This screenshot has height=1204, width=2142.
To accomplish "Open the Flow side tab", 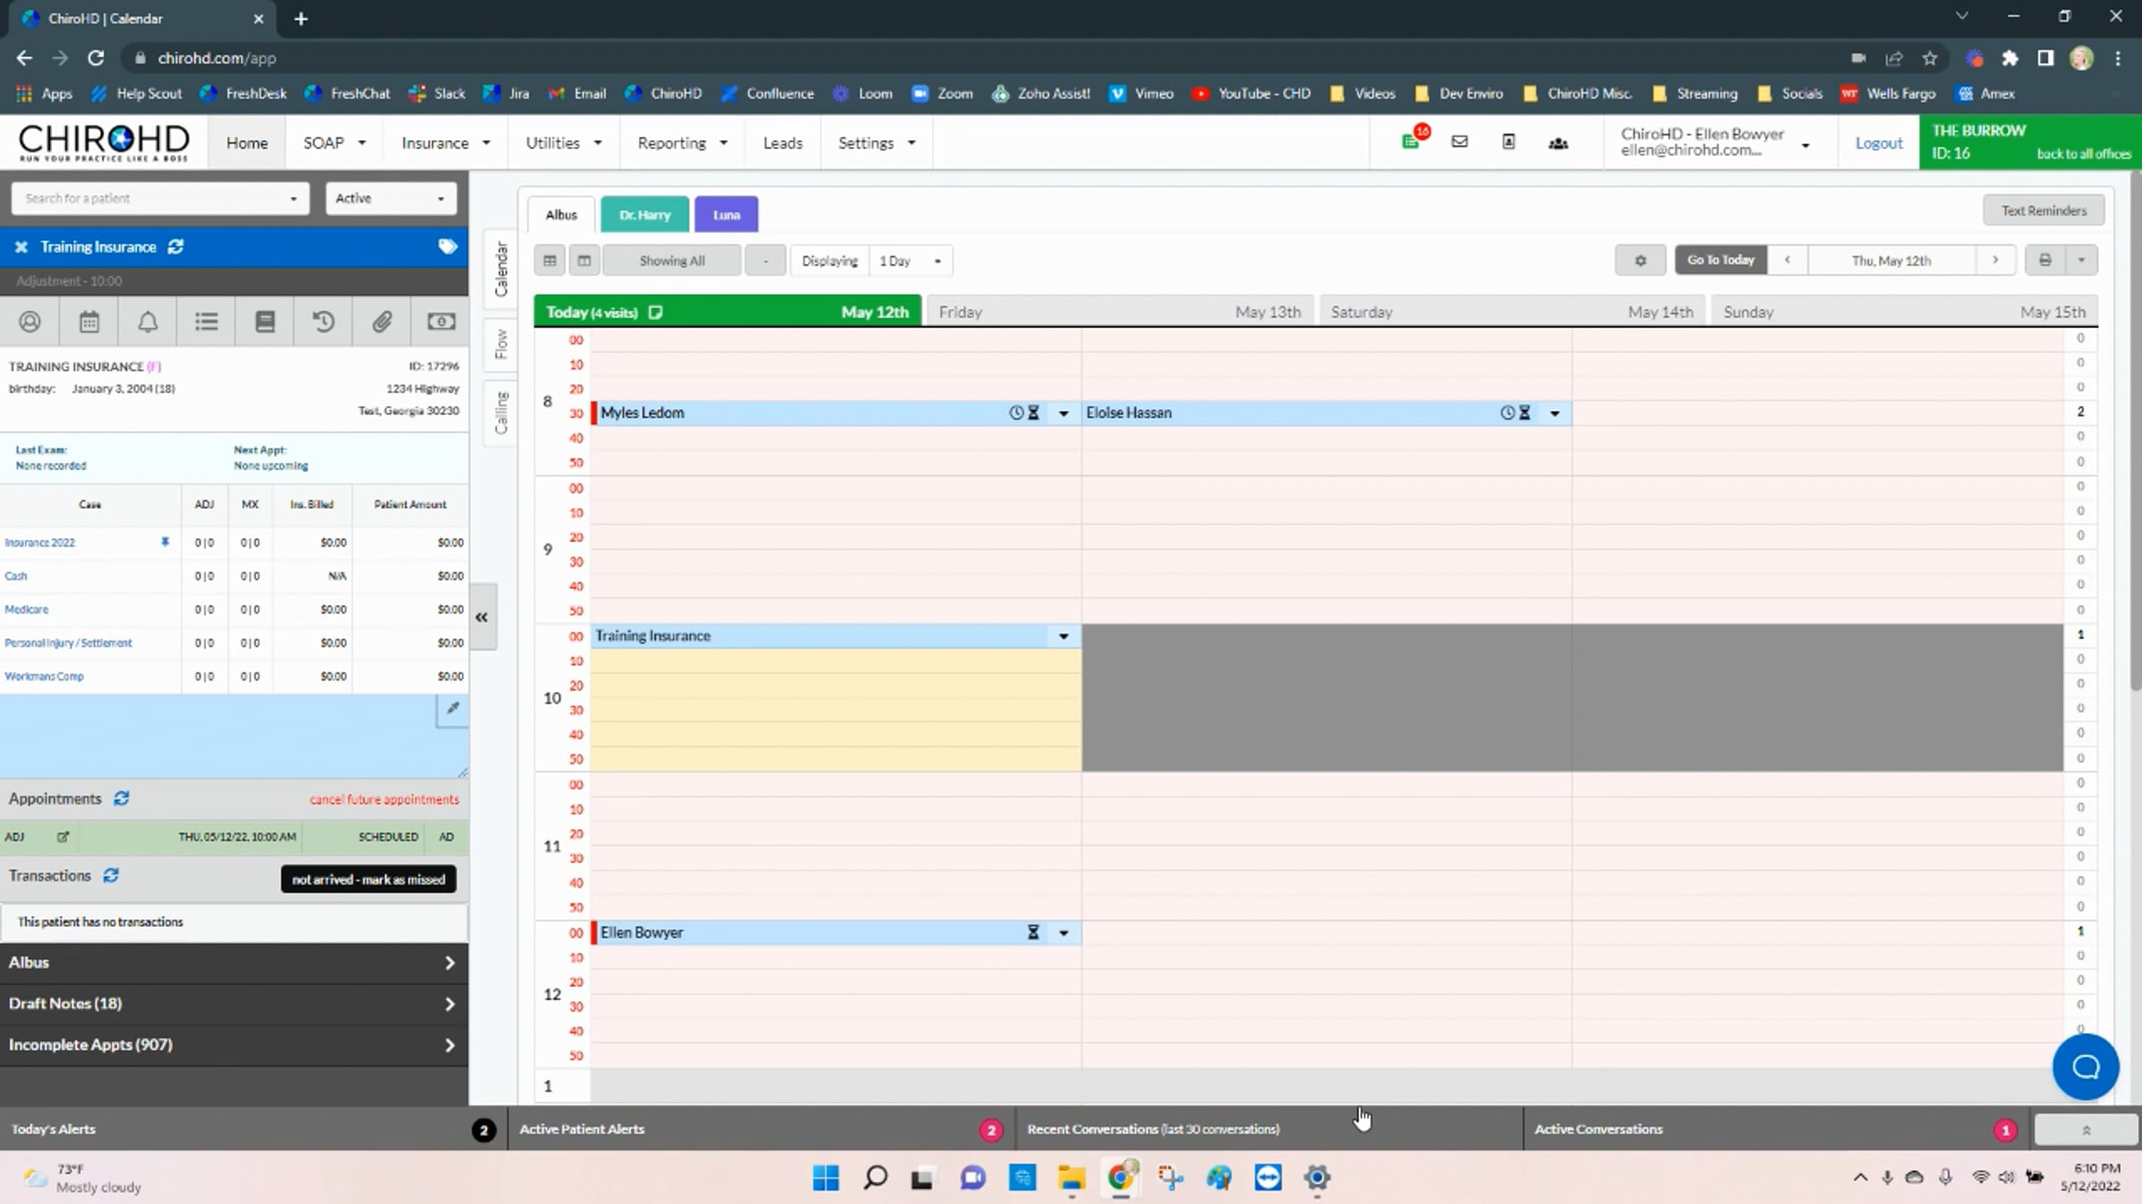I will click(x=501, y=343).
